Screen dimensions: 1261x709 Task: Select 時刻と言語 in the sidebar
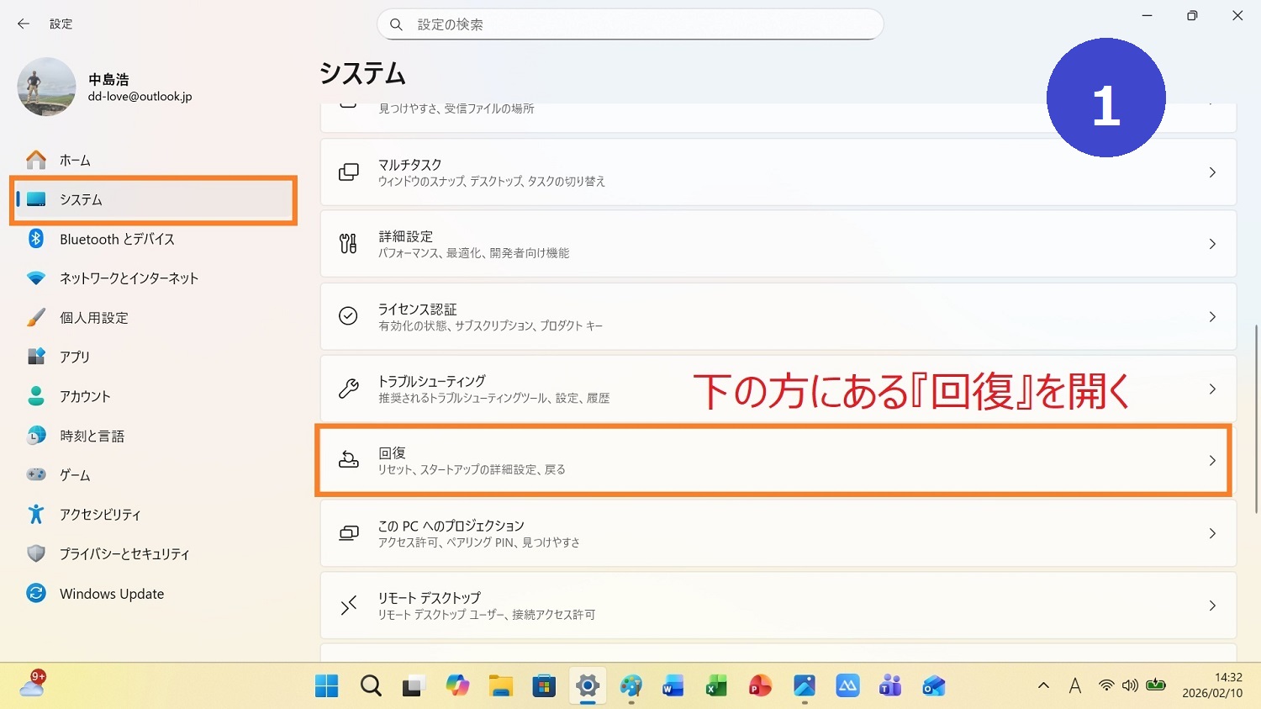(x=92, y=437)
